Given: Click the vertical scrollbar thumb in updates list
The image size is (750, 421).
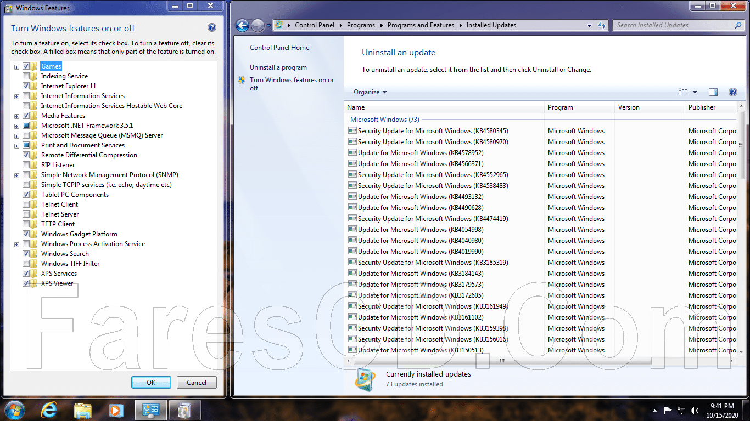Looking at the screenshot, I should click(741, 145).
